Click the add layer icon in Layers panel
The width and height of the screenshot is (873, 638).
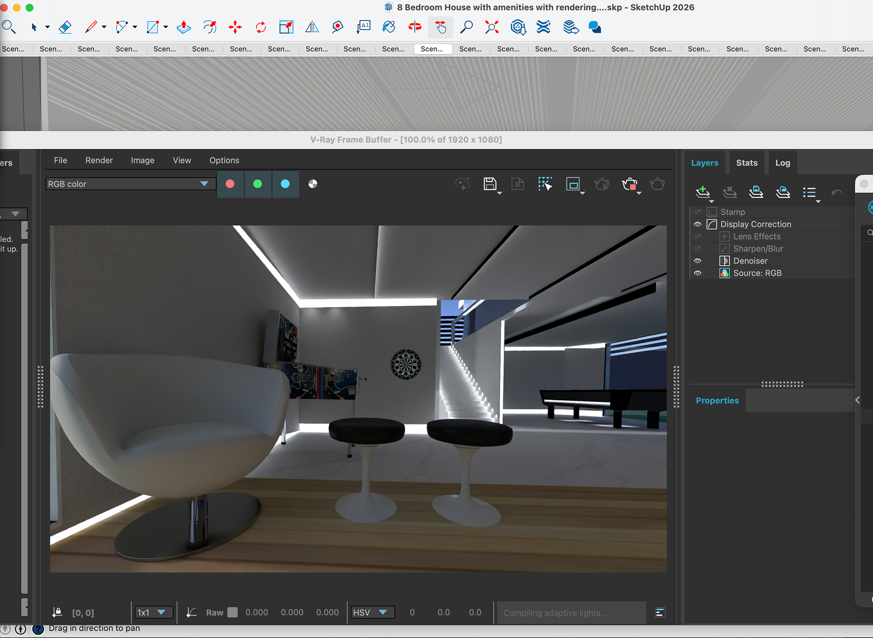click(702, 191)
